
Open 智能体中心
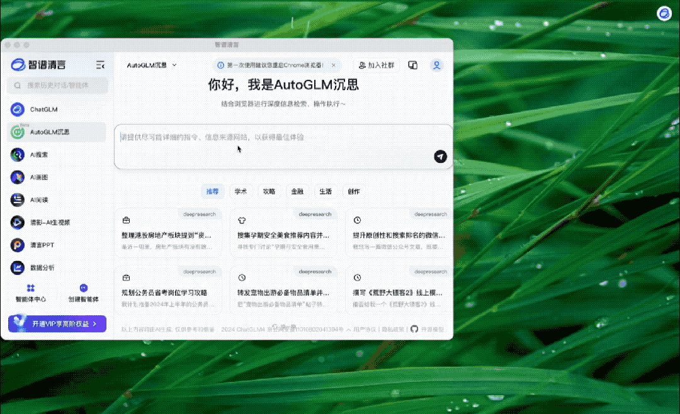click(30, 293)
